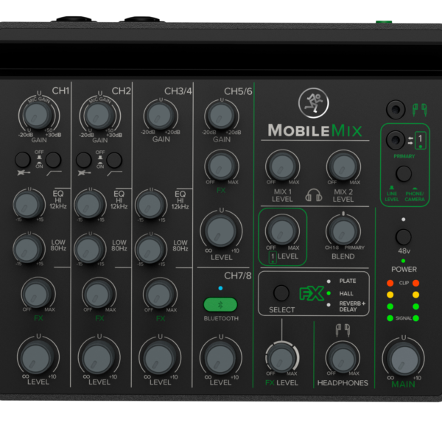The height and width of the screenshot is (442, 442).
Task: Click the phone 1 LEVEL knob
Action: pos(282,231)
